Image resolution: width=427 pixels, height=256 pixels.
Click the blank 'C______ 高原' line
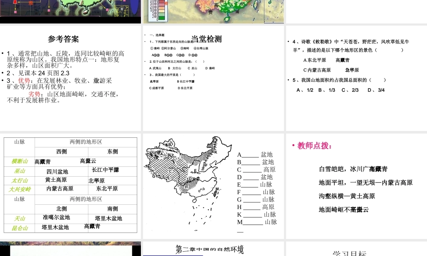point(256,169)
